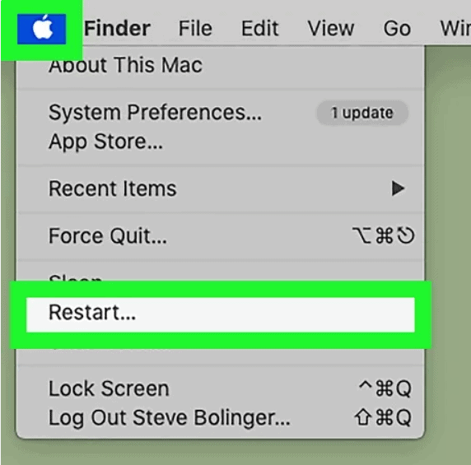
Task: Open the Finder menu
Action: [117, 29]
